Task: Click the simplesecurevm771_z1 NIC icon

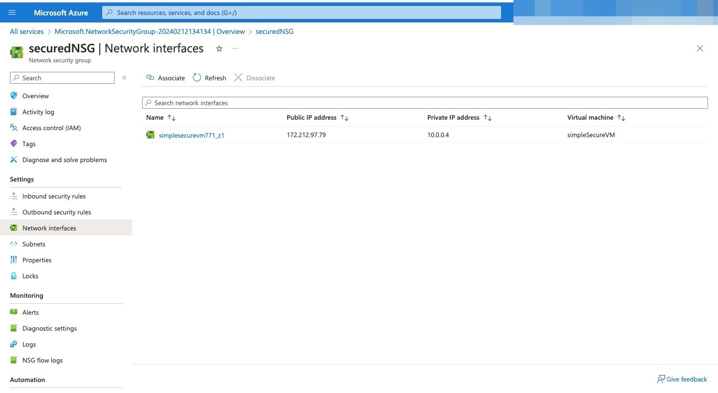Action: (150, 135)
